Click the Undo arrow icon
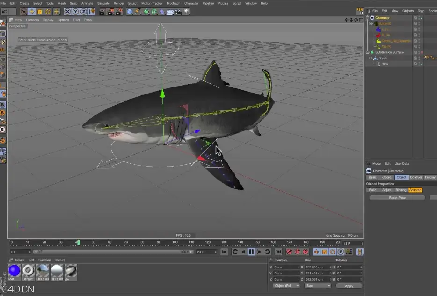The height and width of the screenshot is (296, 437). tap(5, 12)
